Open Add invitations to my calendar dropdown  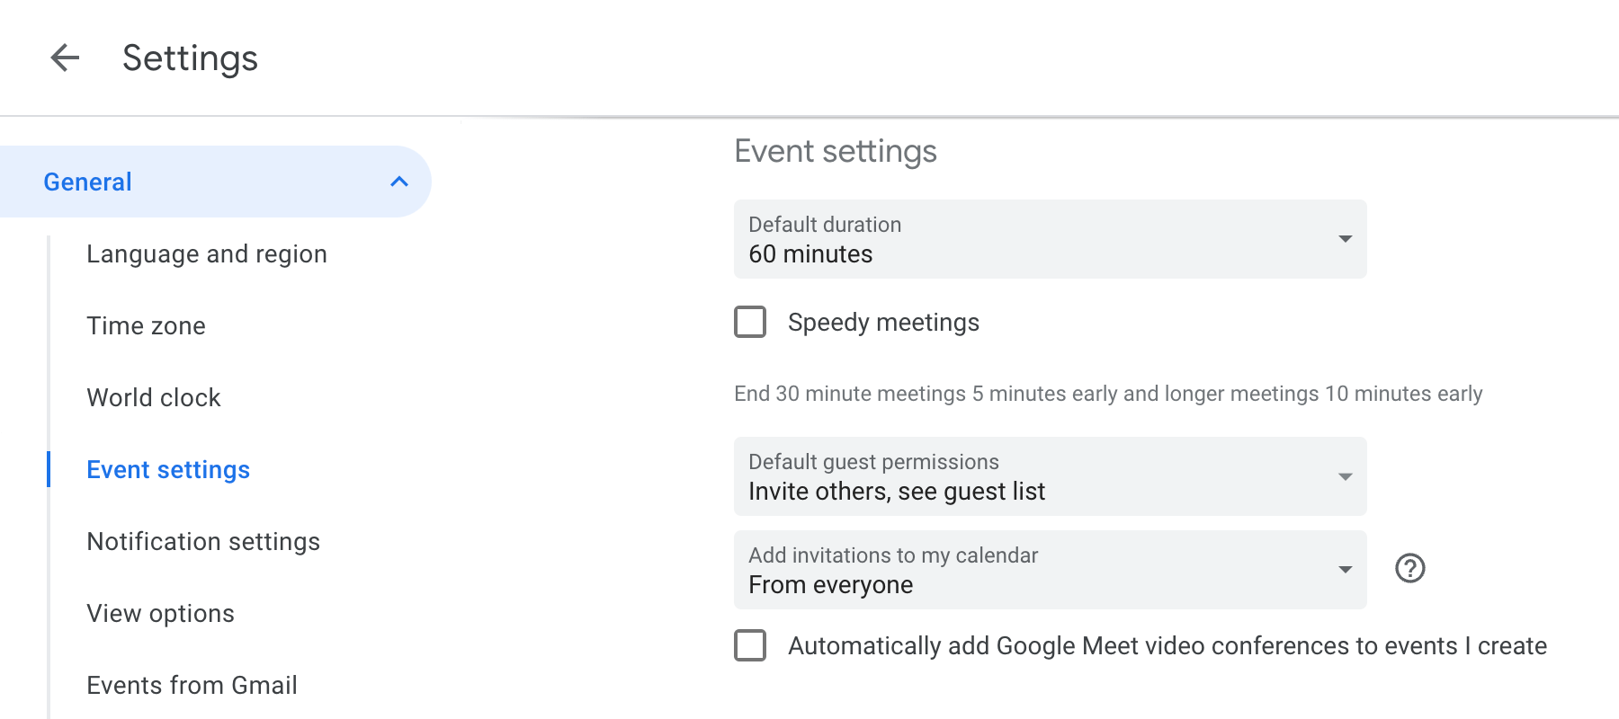(x=1050, y=570)
